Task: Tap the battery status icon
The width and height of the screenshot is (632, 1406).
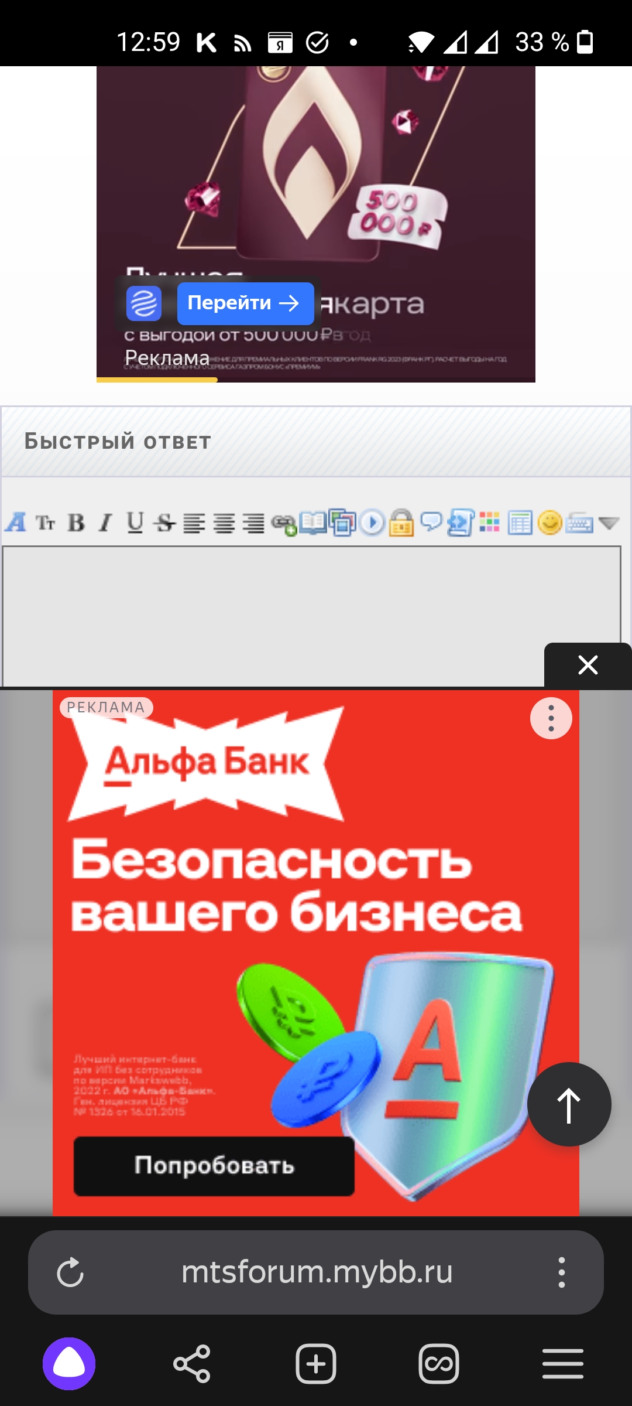Action: point(585,42)
